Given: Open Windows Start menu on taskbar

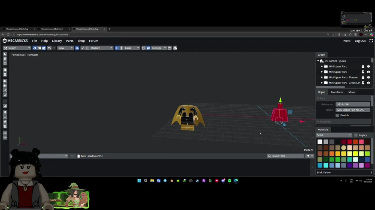Looking at the screenshot, I should 139,181.
